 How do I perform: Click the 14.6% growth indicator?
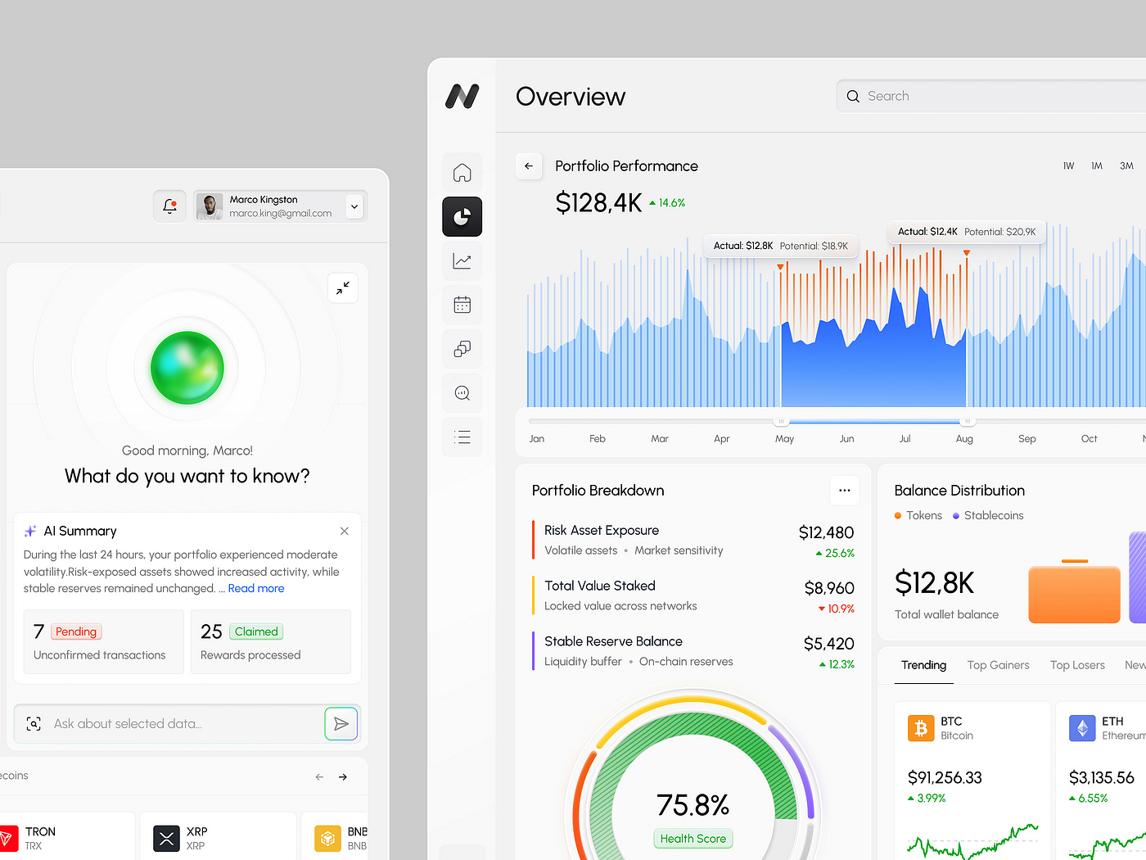(x=667, y=203)
